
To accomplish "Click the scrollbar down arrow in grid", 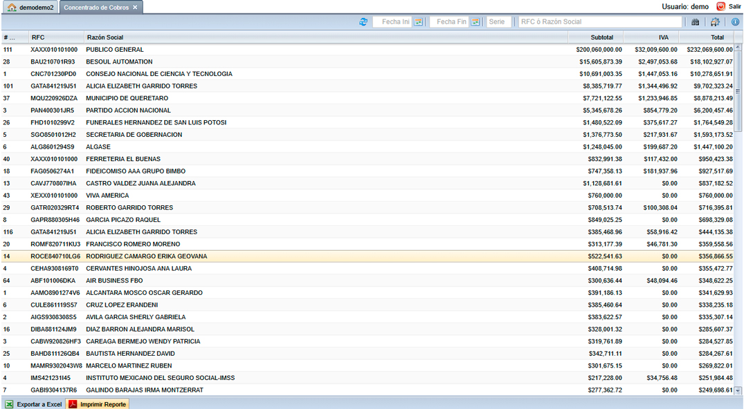I will pos(738,391).
